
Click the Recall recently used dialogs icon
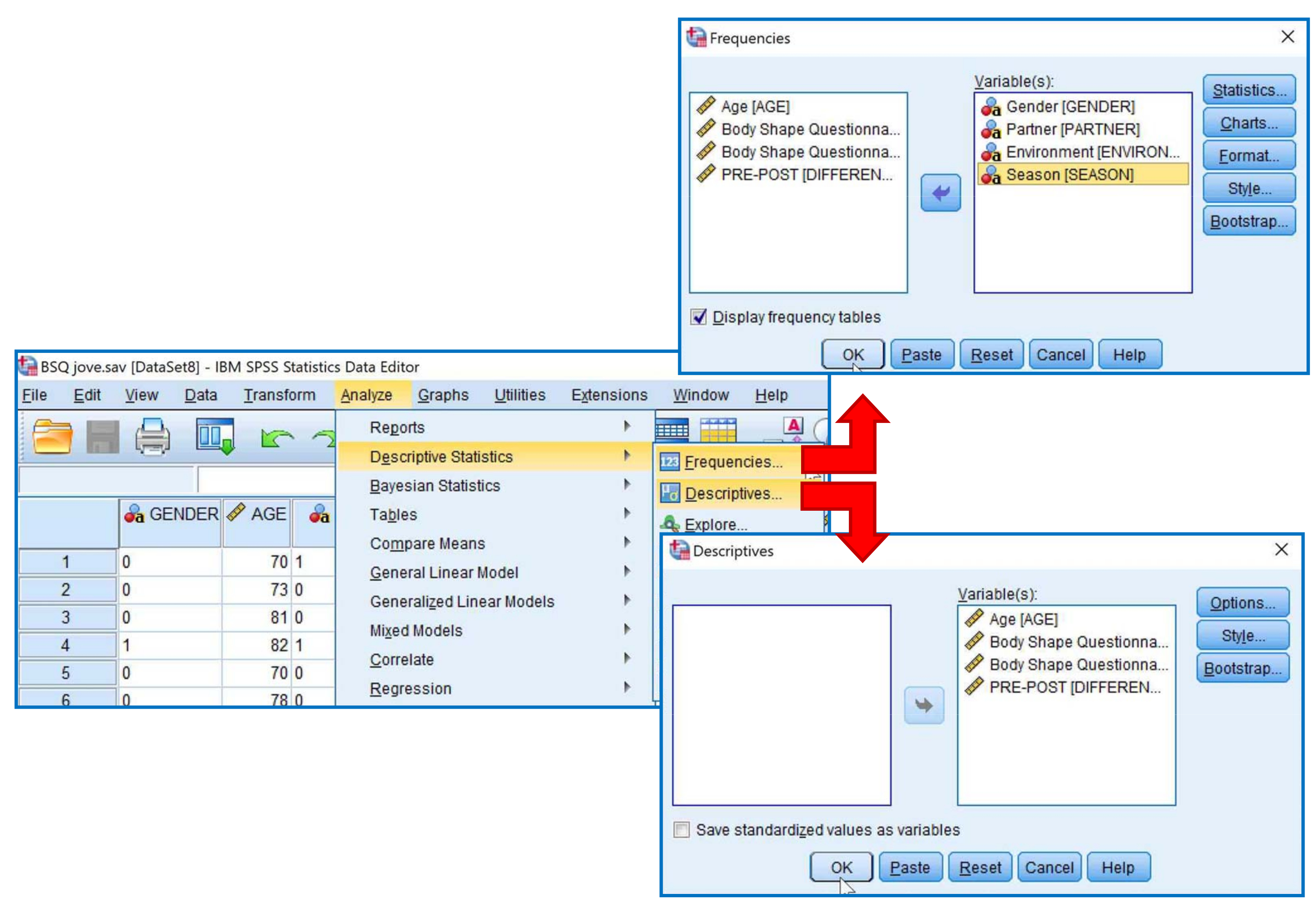click(x=215, y=436)
